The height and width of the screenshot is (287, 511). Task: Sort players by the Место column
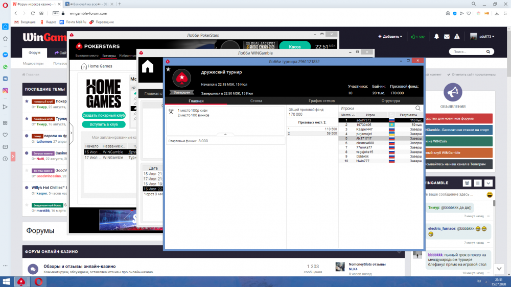347,115
